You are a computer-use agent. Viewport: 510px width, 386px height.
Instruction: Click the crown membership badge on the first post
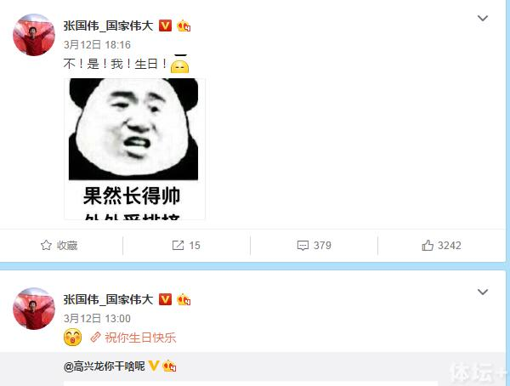pos(184,26)
